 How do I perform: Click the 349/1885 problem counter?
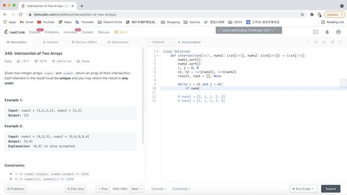tap(120, 189)
